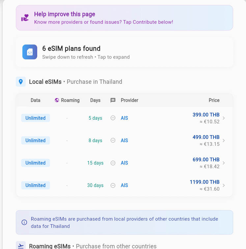The height and width of the screenshot is (249, 246).
Task: Click the 399.00 THB price
Action: point(206,115)
